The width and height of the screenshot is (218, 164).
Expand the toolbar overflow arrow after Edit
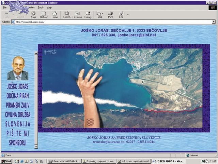128,15
